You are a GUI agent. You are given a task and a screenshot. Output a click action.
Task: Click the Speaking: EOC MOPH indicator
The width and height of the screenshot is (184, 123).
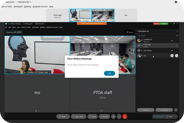coord(14,32)
